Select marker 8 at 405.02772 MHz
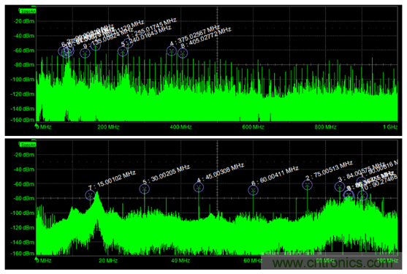This screenshot has height=274, width=407. pos(183,53)
